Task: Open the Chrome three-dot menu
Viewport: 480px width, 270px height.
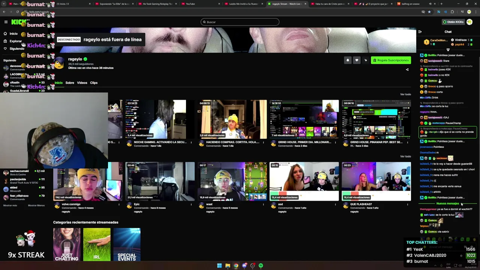Action: click(475, 12)
